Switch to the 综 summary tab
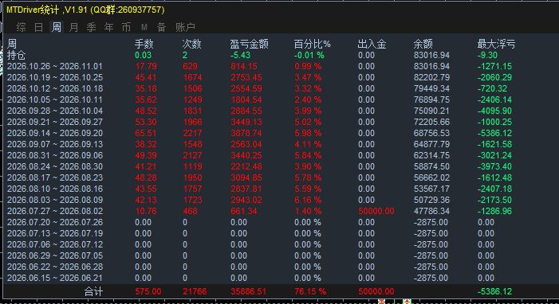This screenshot has width=559, height=304. pyautogui.click(x=21, y=27)
